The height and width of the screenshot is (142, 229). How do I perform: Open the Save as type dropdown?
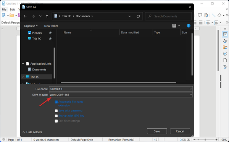(121, 95)
